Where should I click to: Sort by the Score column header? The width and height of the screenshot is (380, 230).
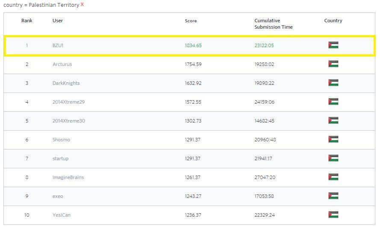191,21
